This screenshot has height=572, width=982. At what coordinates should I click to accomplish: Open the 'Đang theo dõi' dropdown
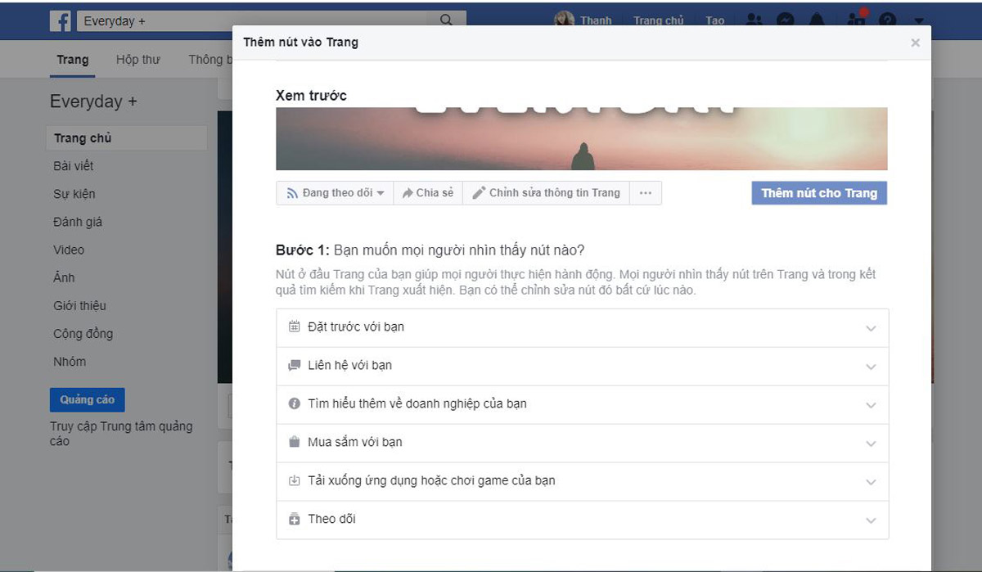[x=335, y=193]
